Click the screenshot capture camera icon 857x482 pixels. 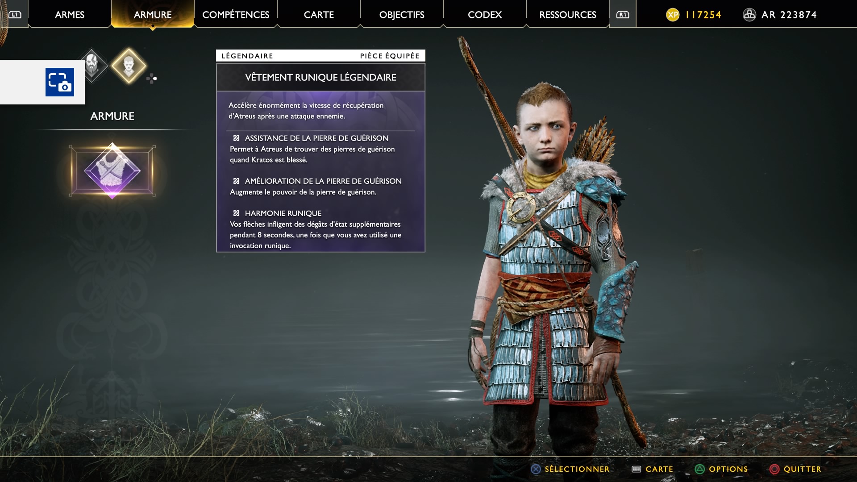pos(60,82)
